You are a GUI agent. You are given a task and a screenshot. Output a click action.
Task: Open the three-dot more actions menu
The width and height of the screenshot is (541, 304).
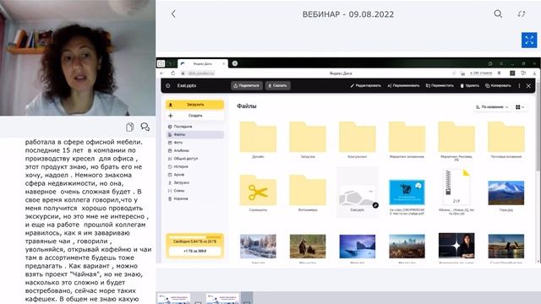519,85
